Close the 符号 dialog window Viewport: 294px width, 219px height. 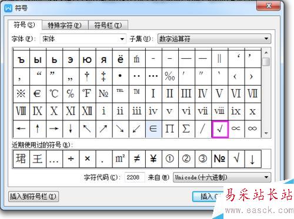pos(269,6)
